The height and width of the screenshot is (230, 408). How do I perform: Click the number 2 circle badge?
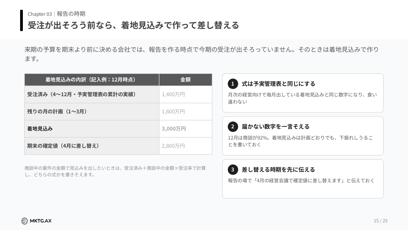[233, 126]
